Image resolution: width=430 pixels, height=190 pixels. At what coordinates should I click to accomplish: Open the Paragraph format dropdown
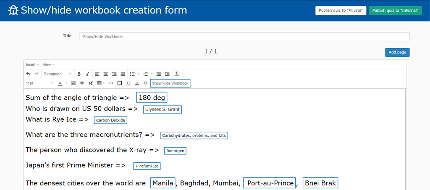(x=58, y=74)
